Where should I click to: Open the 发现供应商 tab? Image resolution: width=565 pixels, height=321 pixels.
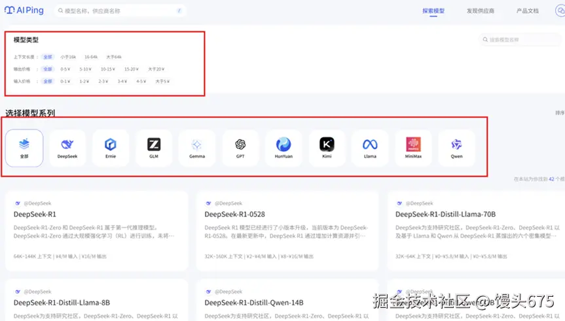[x=481, y=11]
